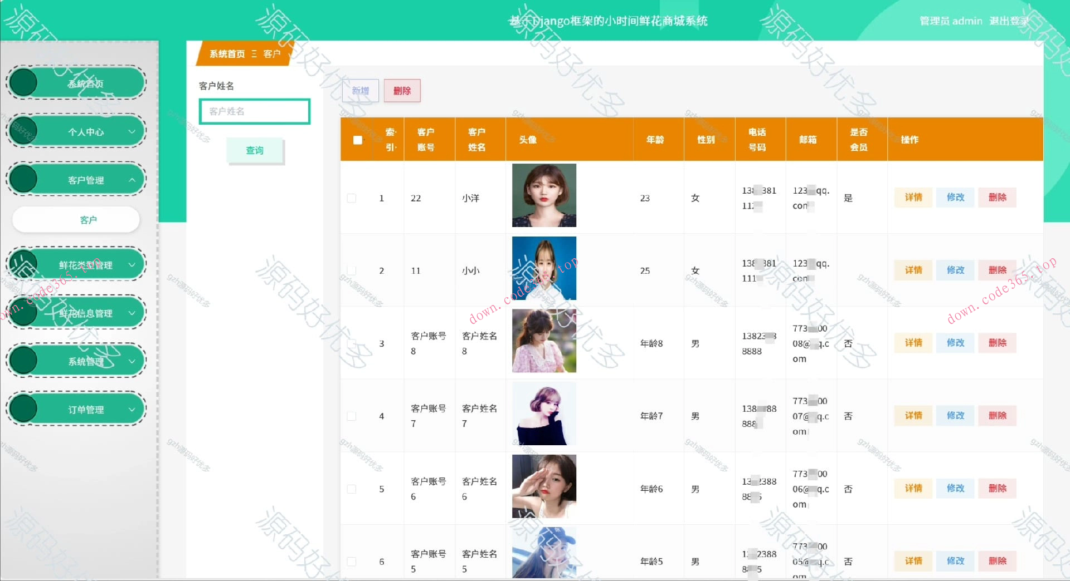This screenshot has height=581, width=1070.
Task: Click 退出登录 to log out
Action: point(1009,21)
